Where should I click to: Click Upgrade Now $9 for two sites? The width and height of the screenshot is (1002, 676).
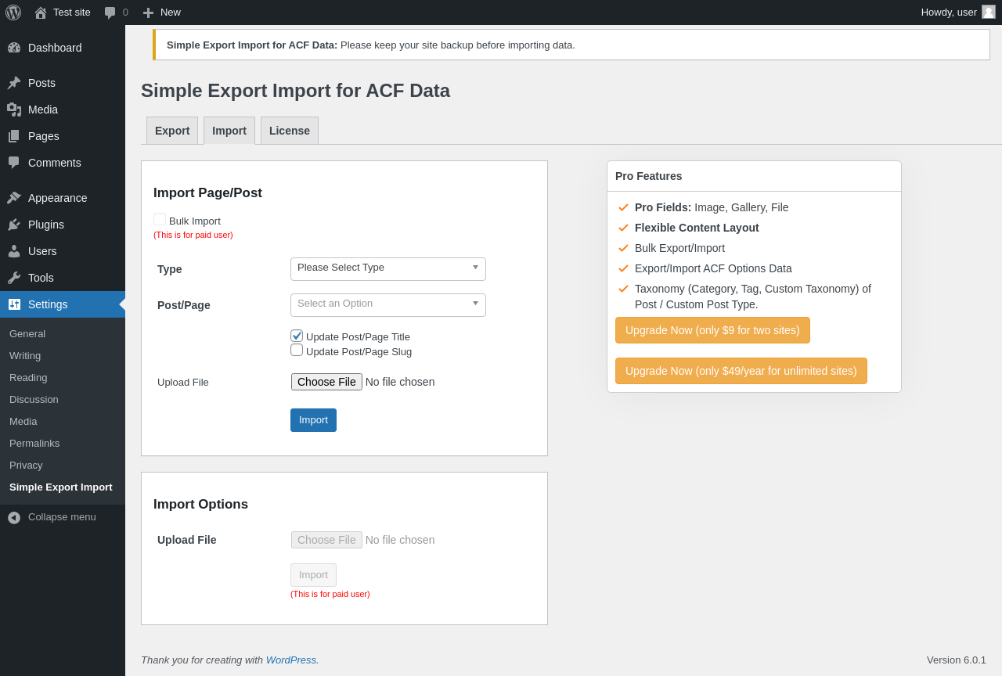pyautogui.click(x=712, y=330)
